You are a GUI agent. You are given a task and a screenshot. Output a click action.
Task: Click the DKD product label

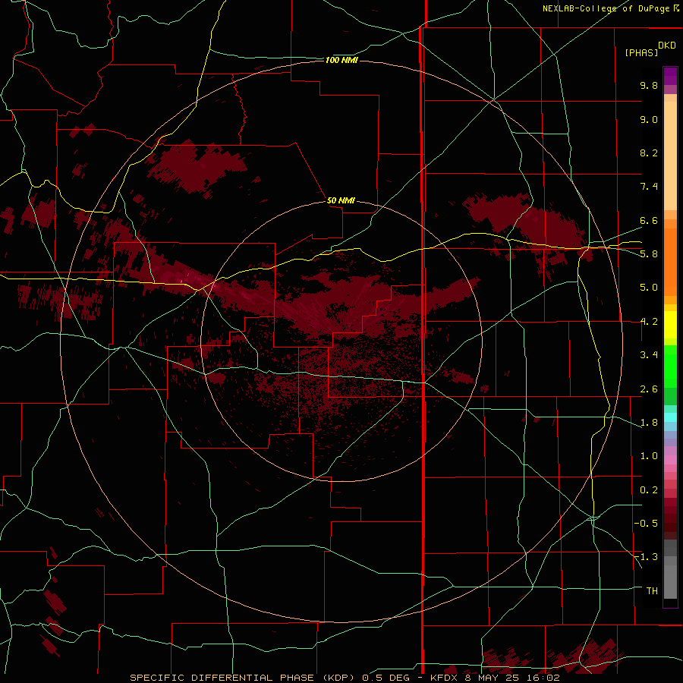tap(666, 46)
